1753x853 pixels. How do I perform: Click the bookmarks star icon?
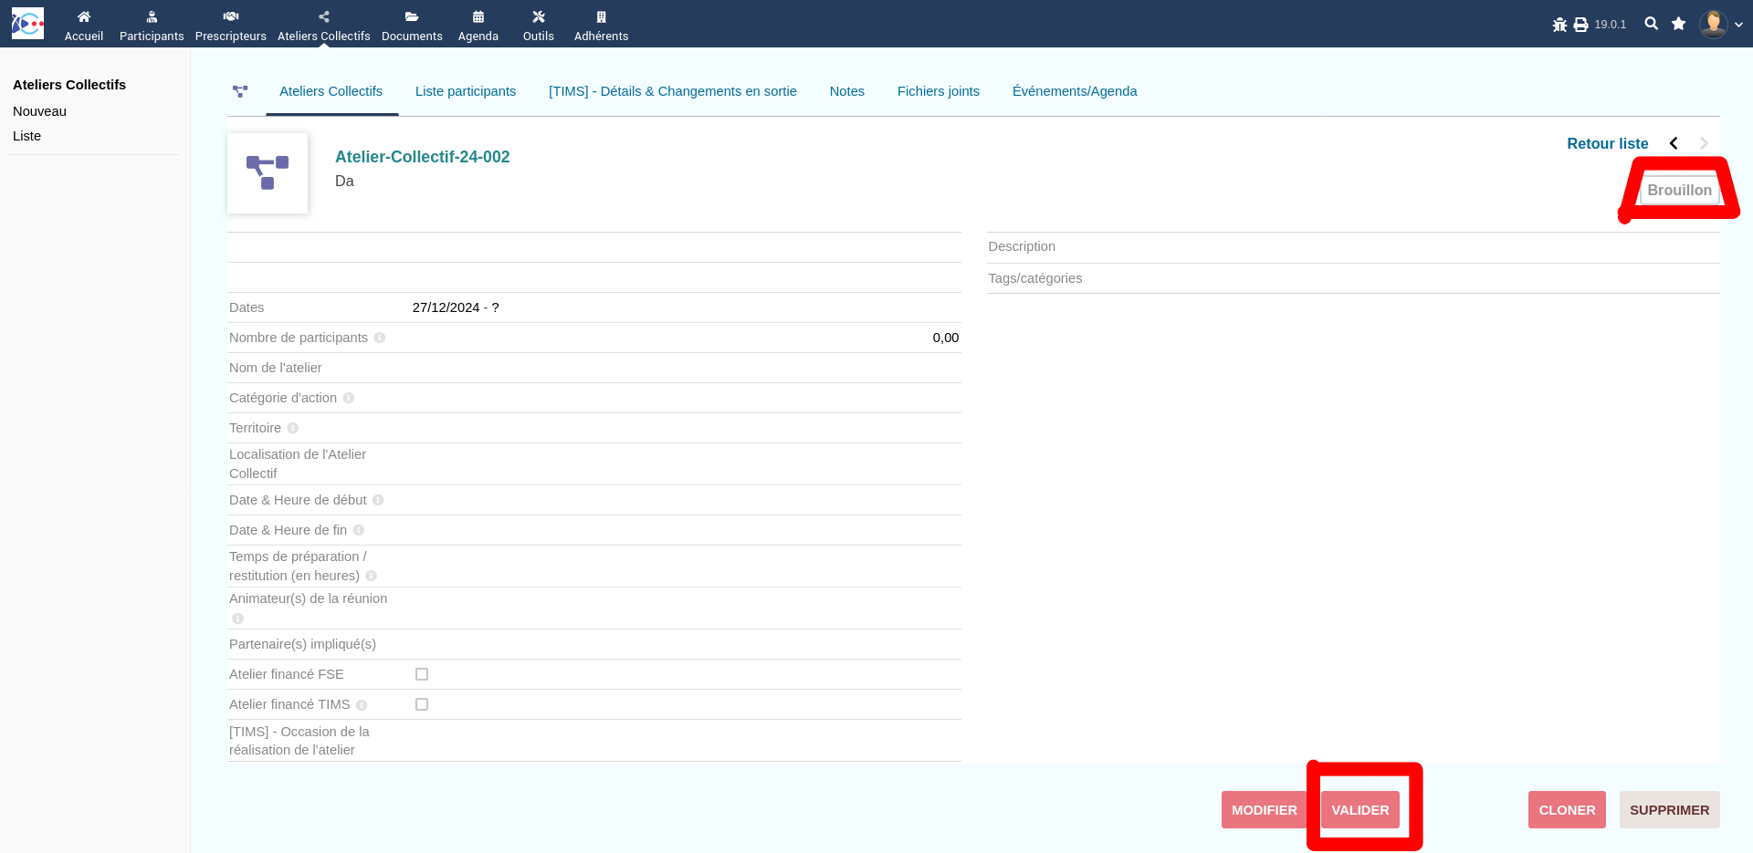pyautogui.click(x=1678, y=24)
